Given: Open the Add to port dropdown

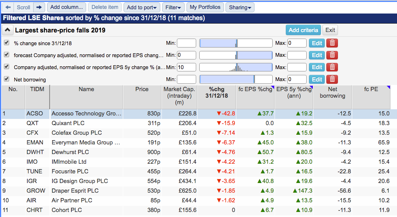Looking at the screenshot, I should (142, 7).
